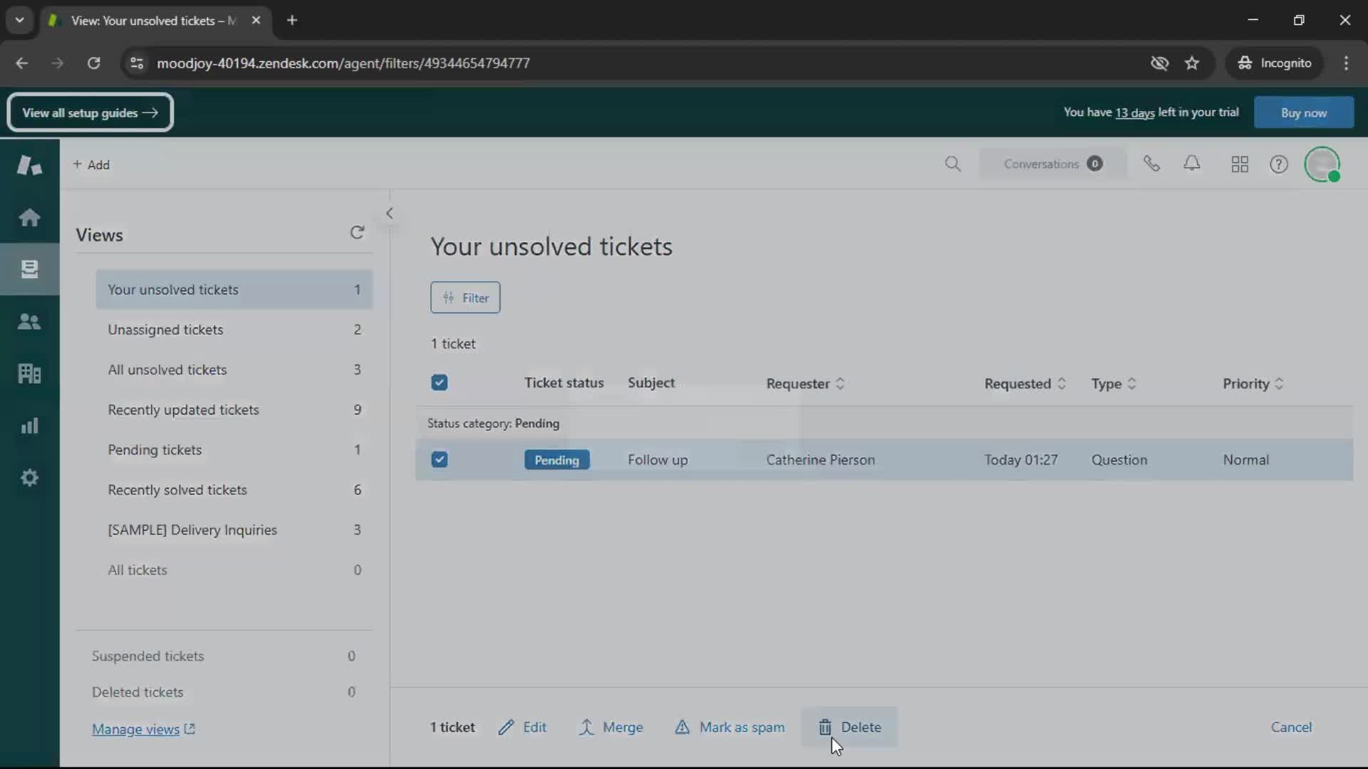Sort by Requested column
The width and height of the screenshot is (1368, 769).
1025,384
